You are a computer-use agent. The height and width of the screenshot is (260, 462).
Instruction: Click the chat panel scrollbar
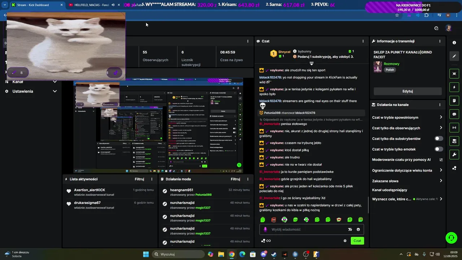tap(368, 205)
